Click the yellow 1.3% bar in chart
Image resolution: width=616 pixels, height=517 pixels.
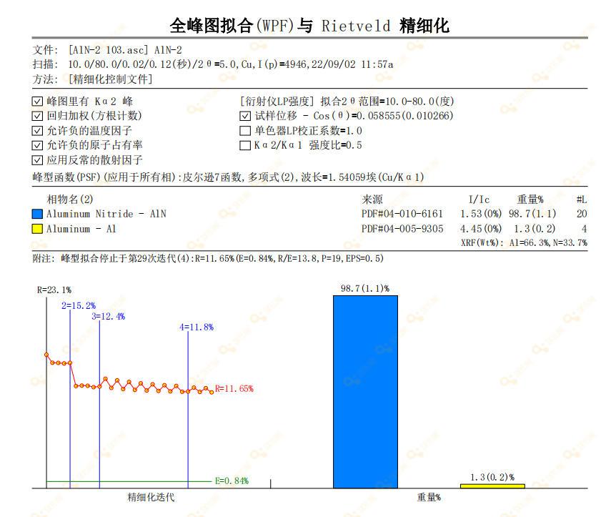click(x=492, y=486)
